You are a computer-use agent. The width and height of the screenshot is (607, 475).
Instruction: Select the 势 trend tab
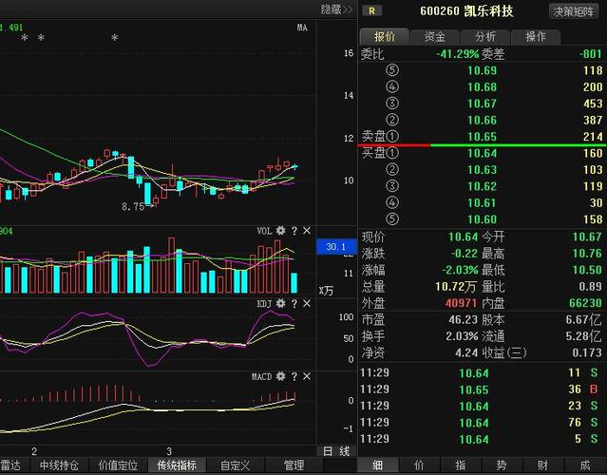[502, 465]
